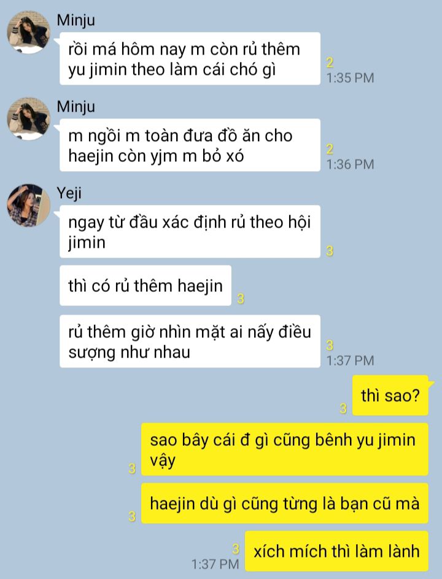Select yellow message "xích mích thì làm lành"

tap(336, 551)
